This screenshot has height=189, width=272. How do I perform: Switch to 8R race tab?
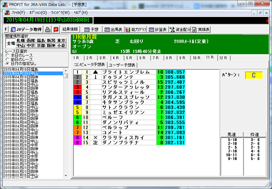click(170, 58)
